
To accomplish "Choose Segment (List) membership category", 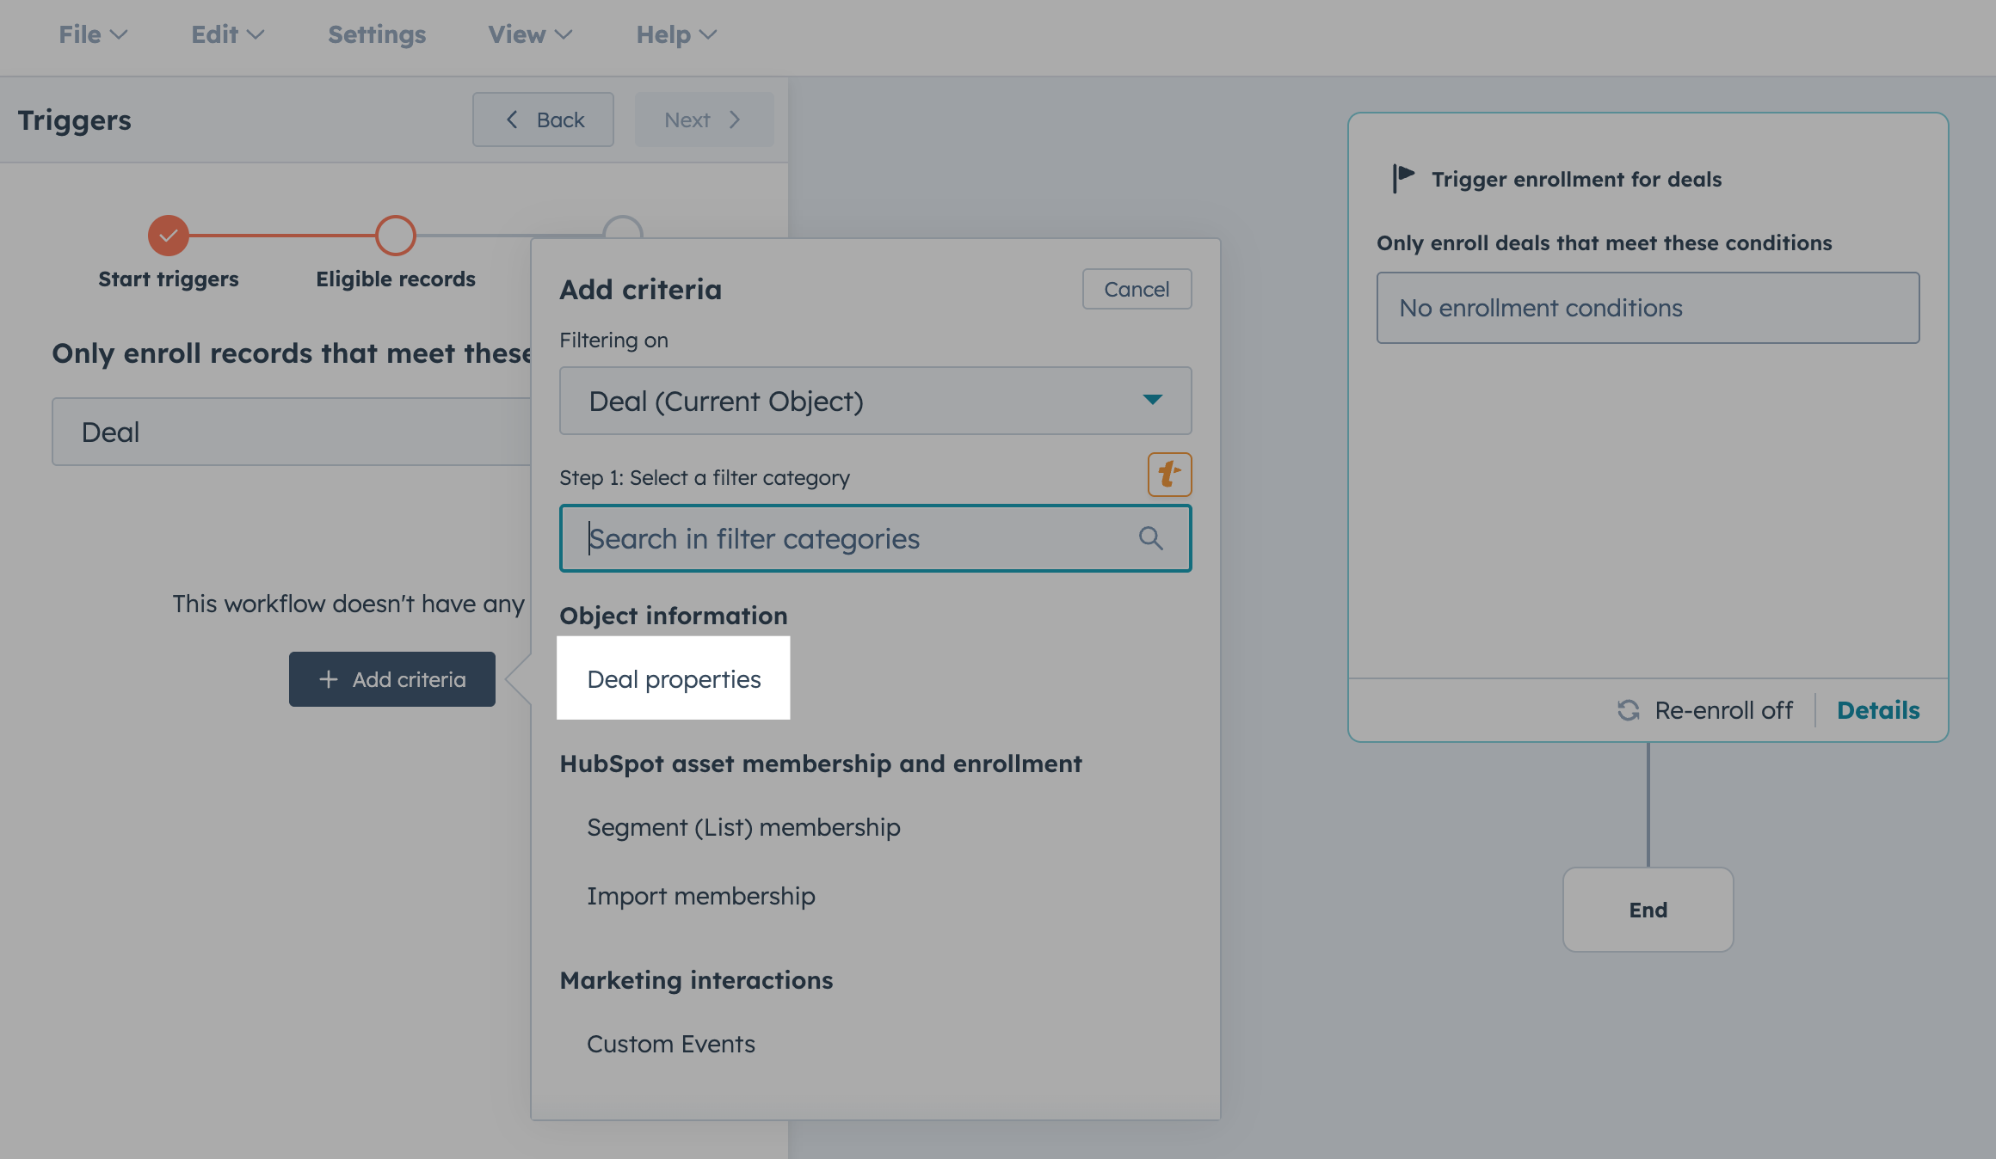I will click(x=743, y=827).
